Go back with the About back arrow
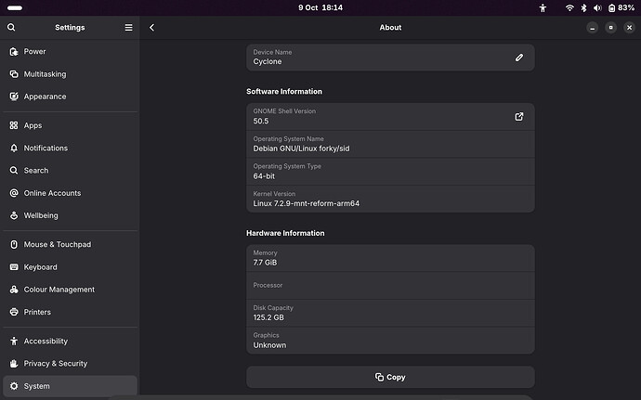641x400 pixels. pyautogui.click(x=151, y=27)
